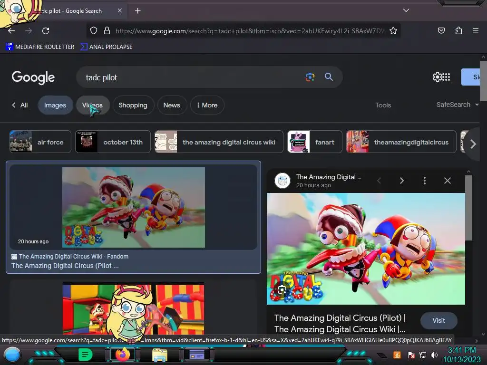This screenshot has height=365, width=487.
Task: Open the Pocket save icon
Action: click(441, 30)
